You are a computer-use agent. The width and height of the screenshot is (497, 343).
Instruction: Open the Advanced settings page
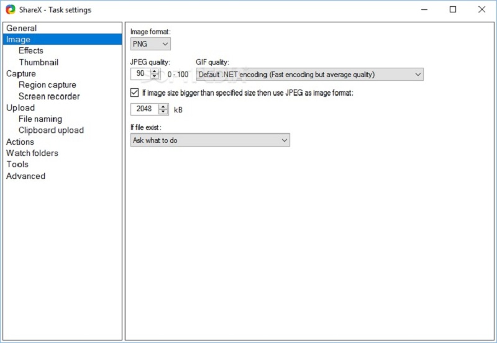26,176
